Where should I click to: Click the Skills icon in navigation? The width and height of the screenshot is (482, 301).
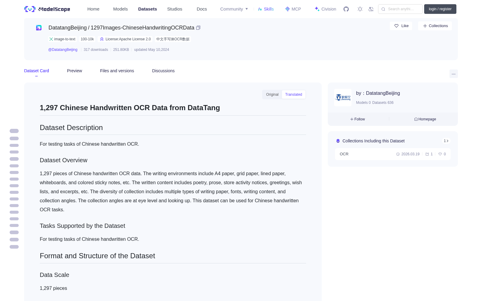(260, 9)
